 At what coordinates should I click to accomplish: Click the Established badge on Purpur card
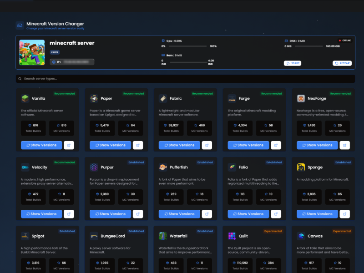136,162
